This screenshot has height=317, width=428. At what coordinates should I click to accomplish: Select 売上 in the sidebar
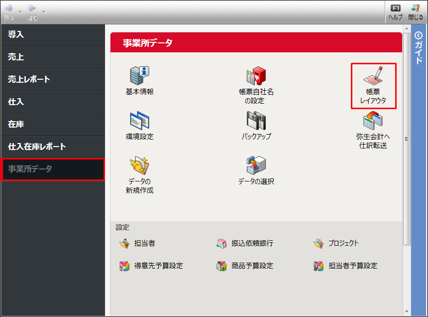click(x=53, y=57)
